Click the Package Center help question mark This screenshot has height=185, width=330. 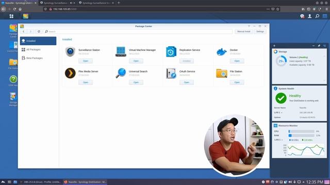pyautogui.click(x=249, y=26)
